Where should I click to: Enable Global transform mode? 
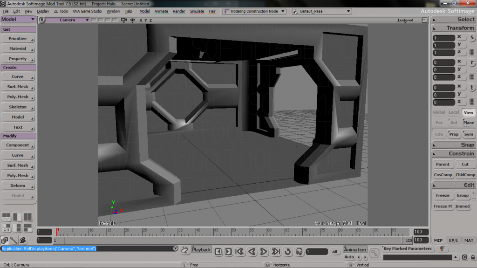(439, 112)
